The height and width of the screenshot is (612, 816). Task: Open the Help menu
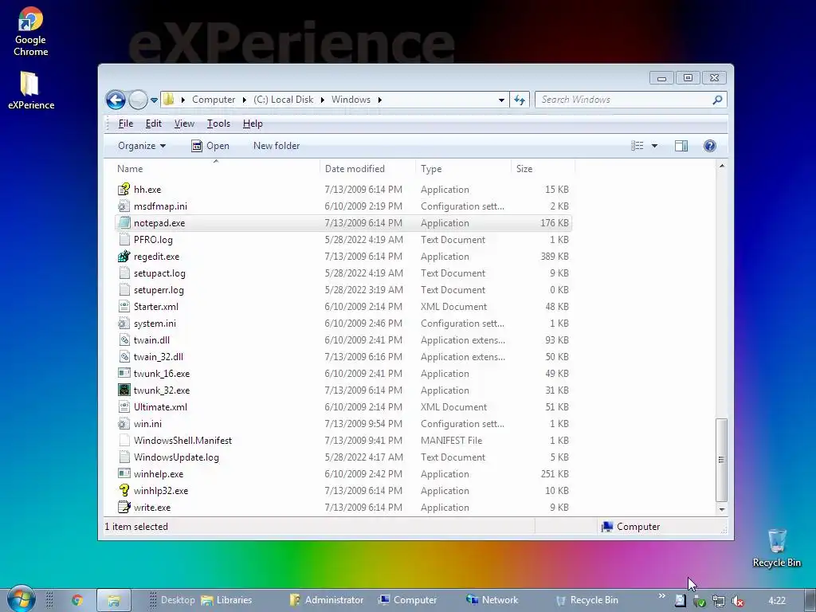253,124
